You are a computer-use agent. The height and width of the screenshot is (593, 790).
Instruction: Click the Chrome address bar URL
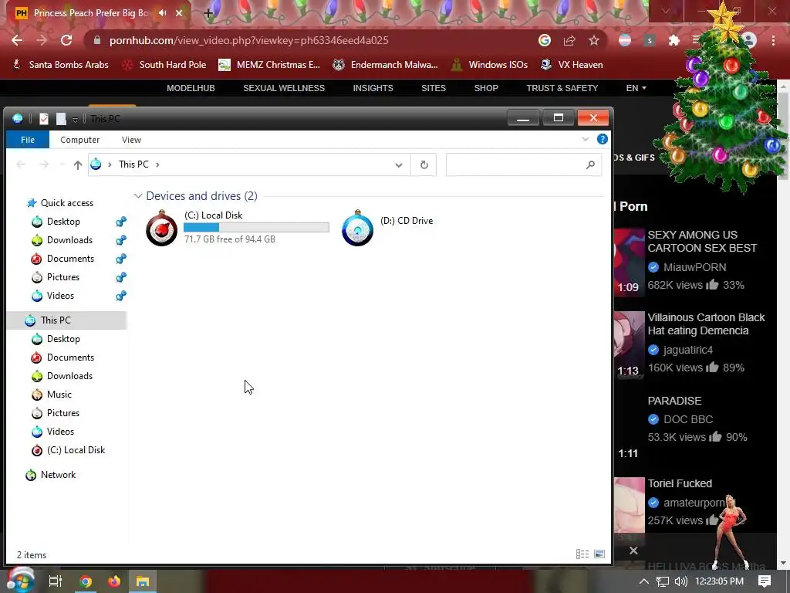[x=249, y=40]
